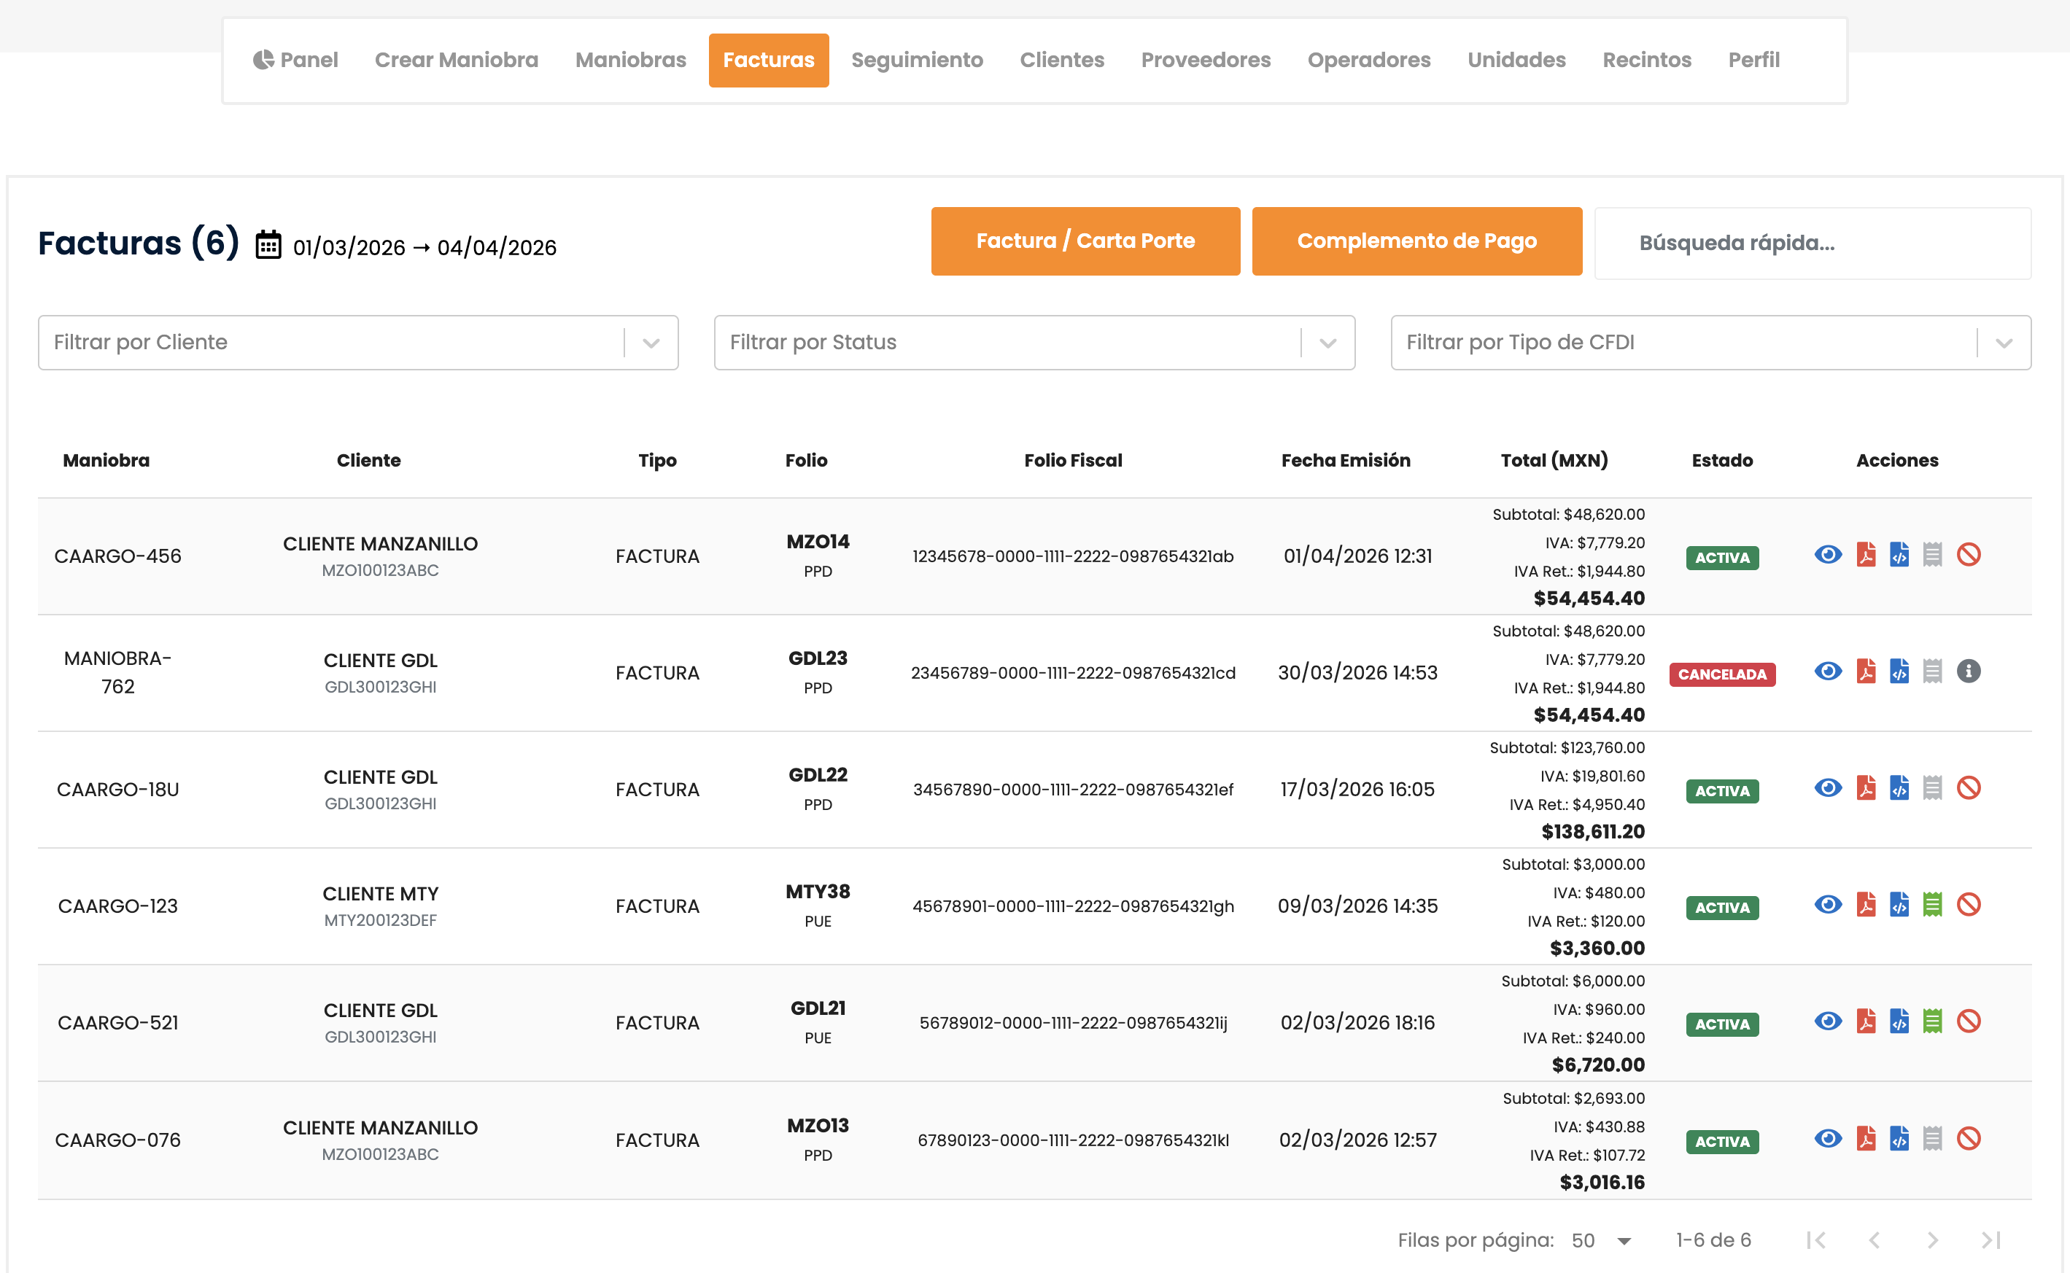Image resolution: width=2070 pixels, height=1273 pixels.
Task: Expand the Filtrar por Cliente dropdown
Action: tap(650, 343)
